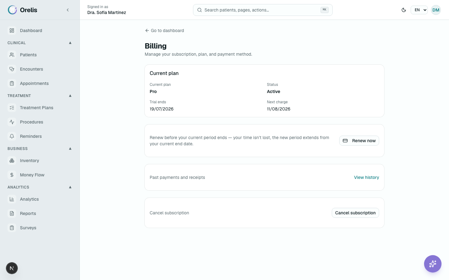Click the Orelis brand name
Image resolution: width=449 pixels, height=280 pixels.
[28, 10]
